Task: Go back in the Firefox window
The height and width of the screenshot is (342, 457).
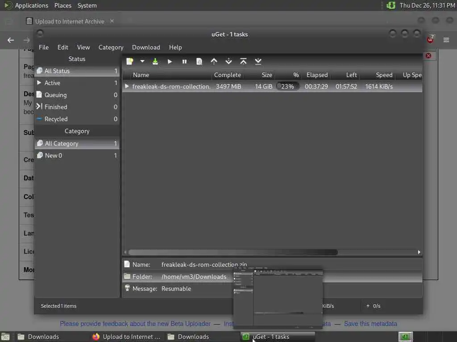Action: [11, 40]
